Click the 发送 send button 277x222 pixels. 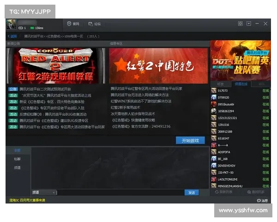(x=192, y=192)
